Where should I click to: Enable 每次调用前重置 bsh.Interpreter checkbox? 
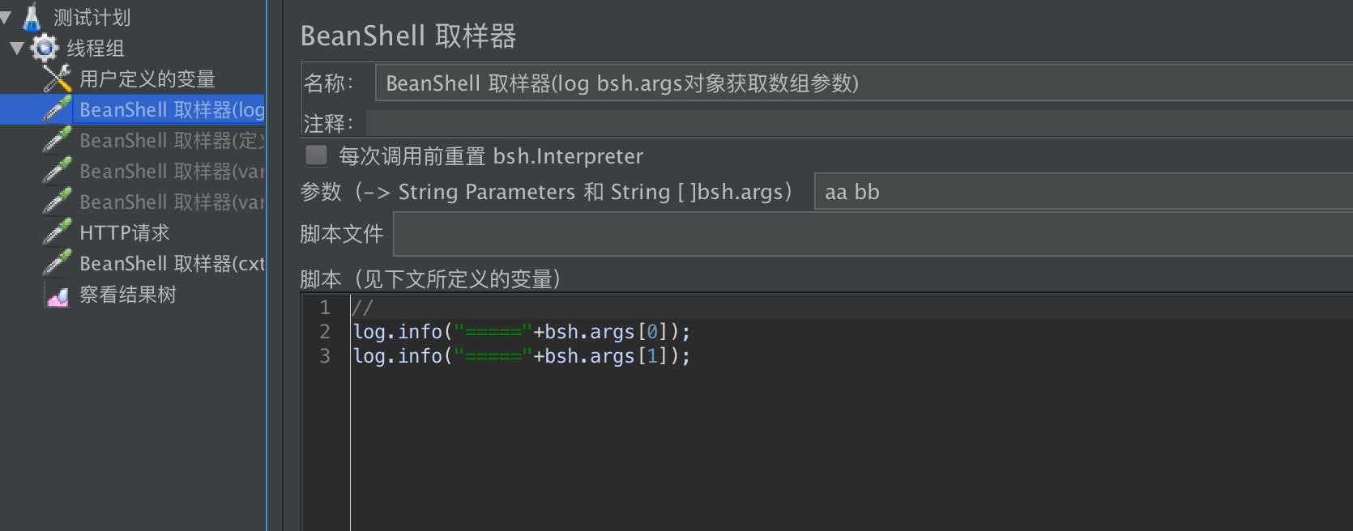pos(315,155)
